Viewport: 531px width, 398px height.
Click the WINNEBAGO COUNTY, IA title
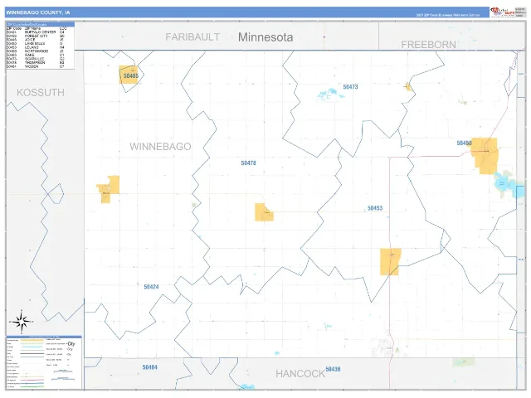(x=38, y=12)
